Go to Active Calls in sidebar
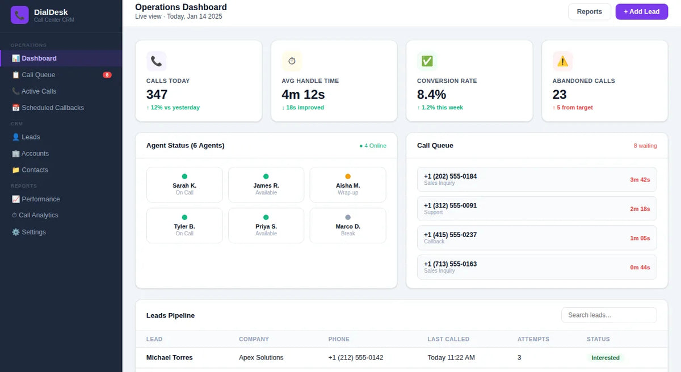 tap(61, 91)
